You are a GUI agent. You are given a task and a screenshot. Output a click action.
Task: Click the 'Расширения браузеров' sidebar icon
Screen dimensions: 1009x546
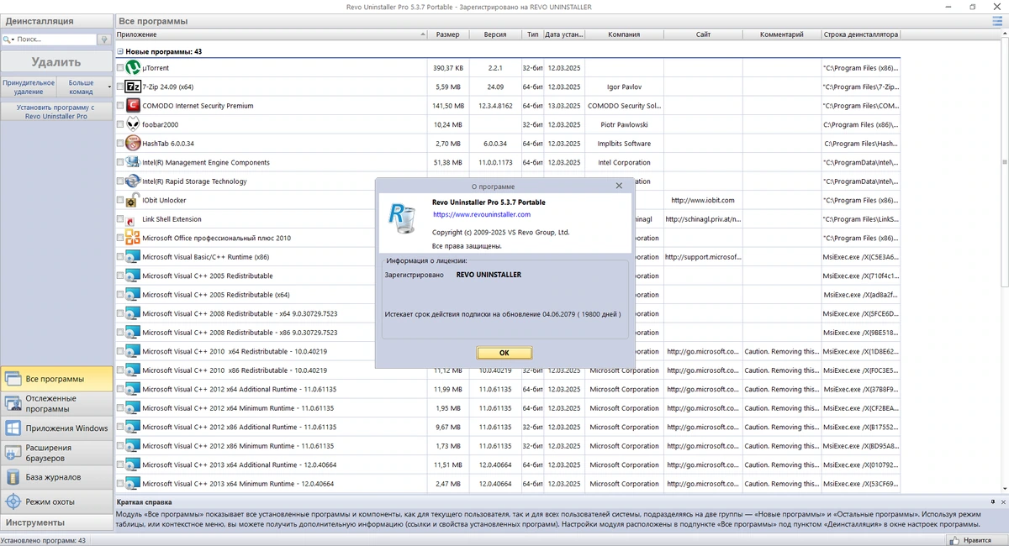click(13, 453)
